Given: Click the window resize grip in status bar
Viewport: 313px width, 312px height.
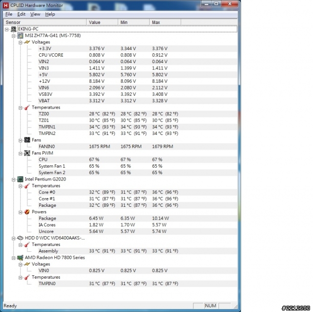Looking at the screenshot, I should pos(236,307).
